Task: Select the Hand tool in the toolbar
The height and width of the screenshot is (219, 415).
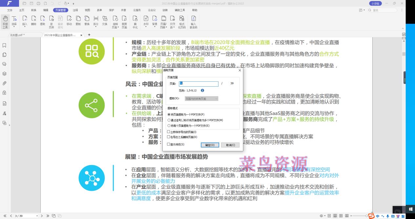Action: (5, 22)
